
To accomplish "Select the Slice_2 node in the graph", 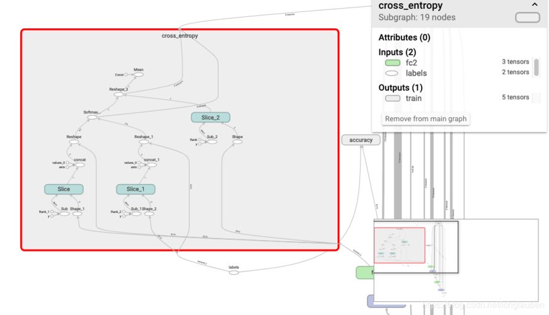I will [x=211, y=117].
